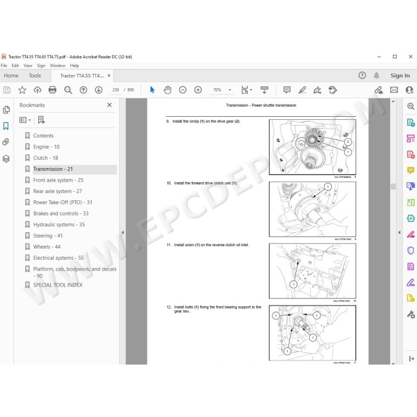Open Comment tool in right pane
The width and height of the screenshot is (417, 417).
410,170
